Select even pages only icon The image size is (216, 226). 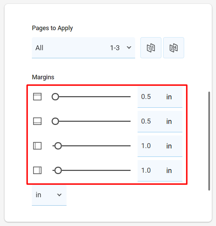pos(174,48)
